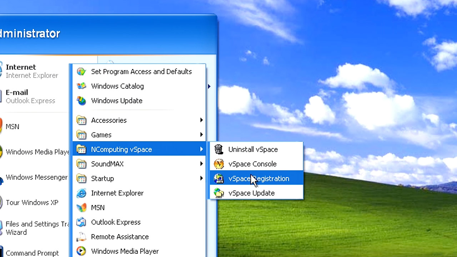Open vSpace Console
The height and width of the screenshot is (257, 457).
click(x=257, y=164)
